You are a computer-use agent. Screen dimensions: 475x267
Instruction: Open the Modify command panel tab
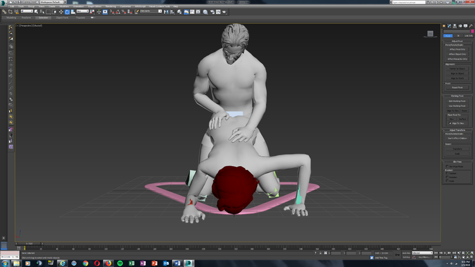tap(450, 26)
